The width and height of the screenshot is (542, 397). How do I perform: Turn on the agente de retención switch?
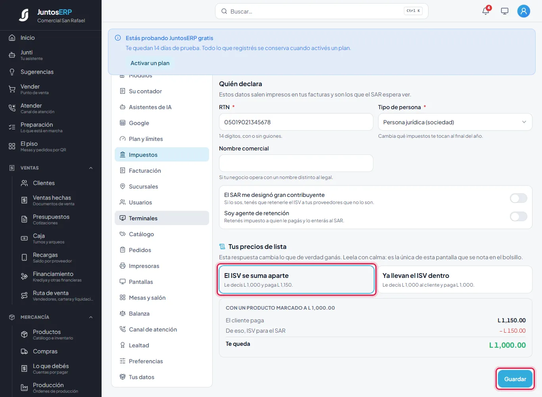(x=519, y=216)
